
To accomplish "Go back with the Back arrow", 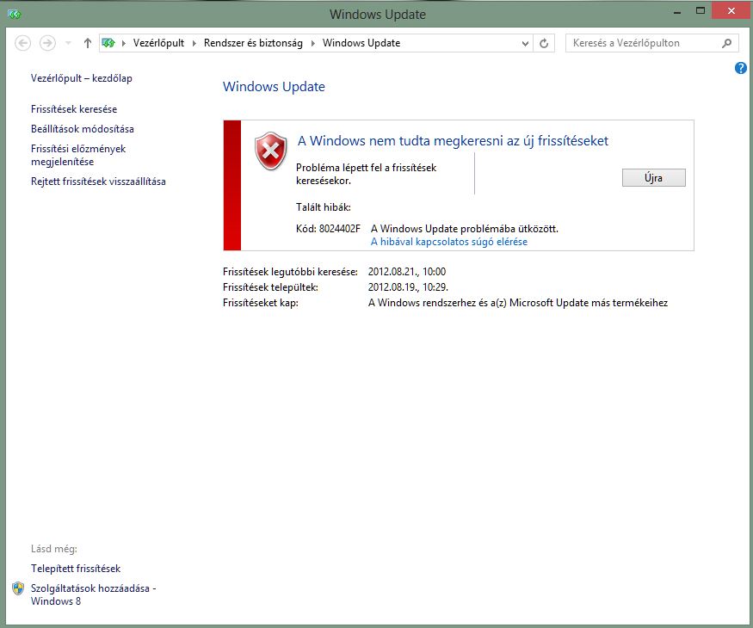I will (x=22, y=43).
